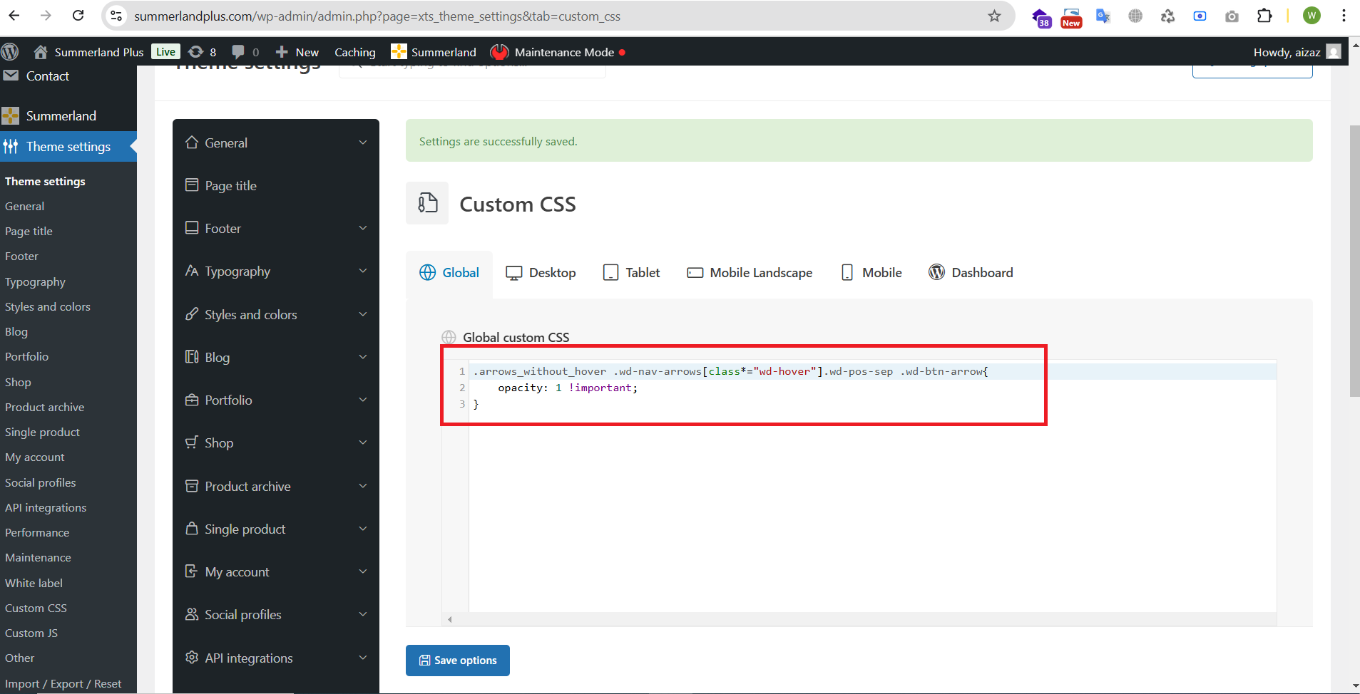Click the Google Translate extension icon

coord(1103,16)
